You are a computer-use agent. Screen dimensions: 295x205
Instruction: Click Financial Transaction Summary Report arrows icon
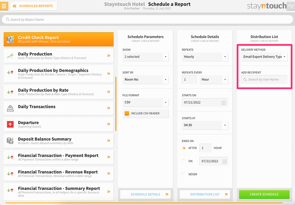coord(10,190)
